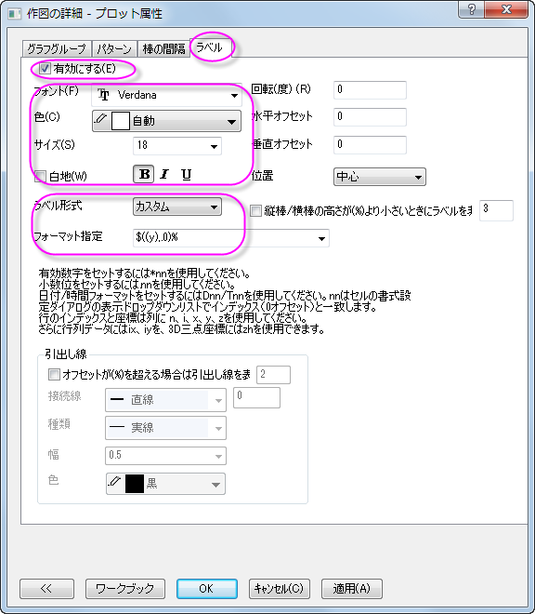This screenshot has width=535, height=614.
Task: Click the white label color swatch
Action: tap(121, 121)
